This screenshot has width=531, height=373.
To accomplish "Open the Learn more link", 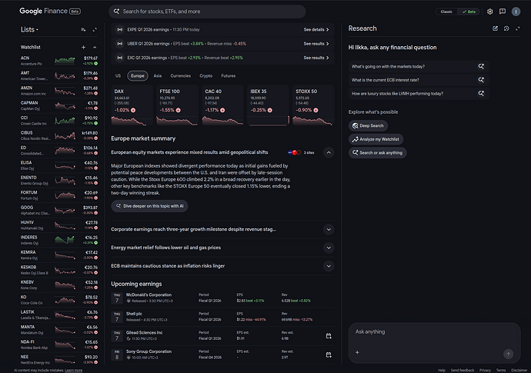I will coord(73,370).
